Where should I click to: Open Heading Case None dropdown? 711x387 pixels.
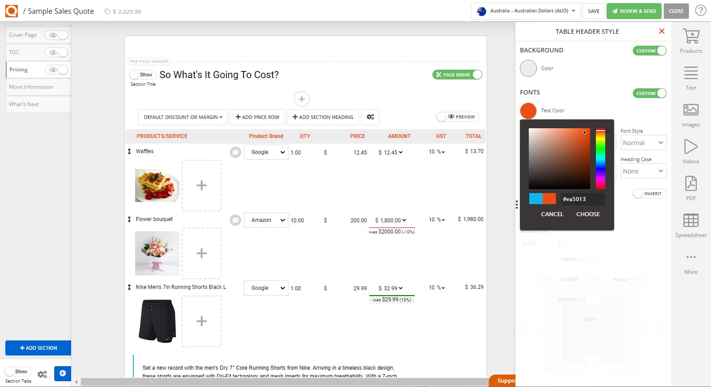click(x=643, y=171)
